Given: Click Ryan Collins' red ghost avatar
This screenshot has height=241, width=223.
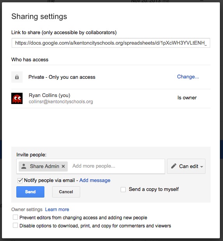Looking at the screenshot, I should pos(17,98).
